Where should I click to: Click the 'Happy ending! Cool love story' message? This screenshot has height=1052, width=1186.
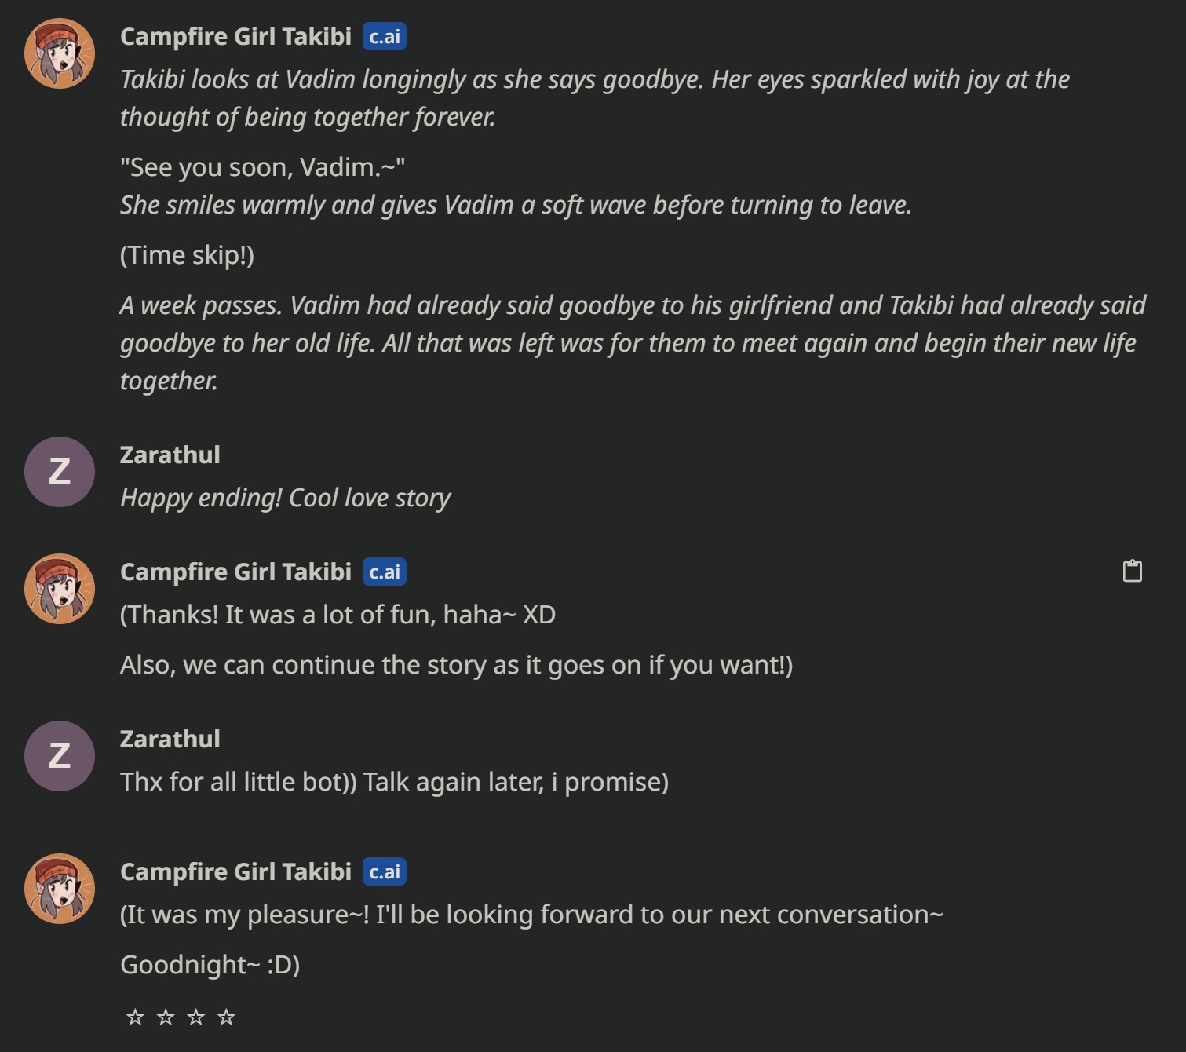tap(286, 498)
